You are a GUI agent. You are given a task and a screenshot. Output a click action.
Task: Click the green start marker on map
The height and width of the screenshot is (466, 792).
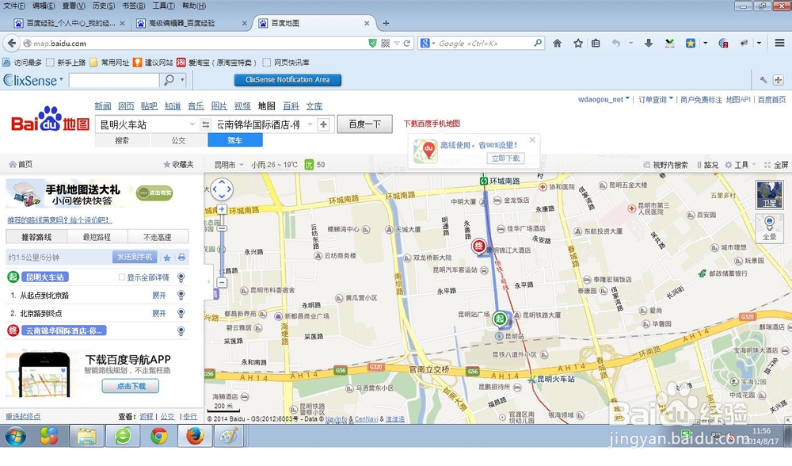500,319
